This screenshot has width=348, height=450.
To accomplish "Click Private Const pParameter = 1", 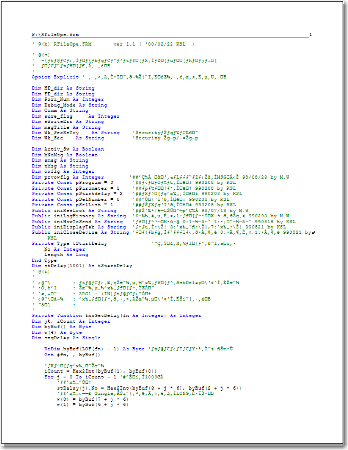I will pos(76,188).
